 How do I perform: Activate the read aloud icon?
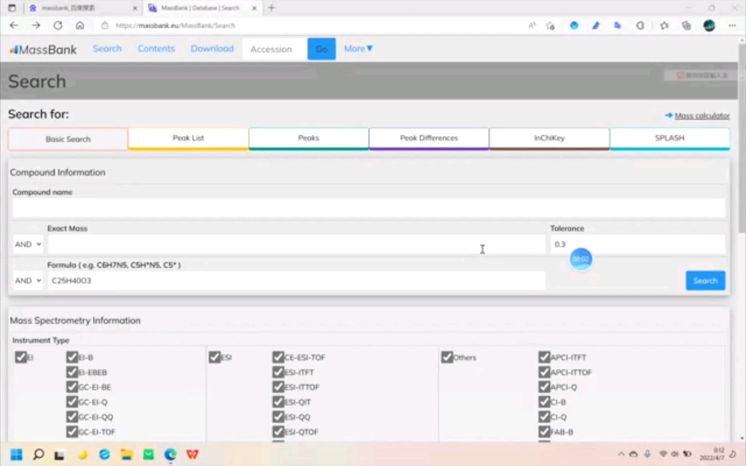[x=532, y=25]
